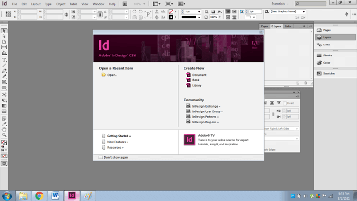Click the Fill and Stroke swatch in toolbox
Image resolution: width=357 pixels, height=201 pixels.
(x=4, y=143)
